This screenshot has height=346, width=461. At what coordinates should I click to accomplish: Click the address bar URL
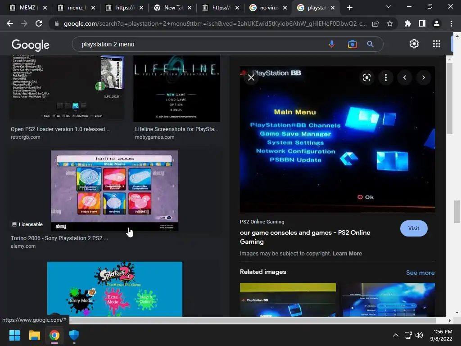click(215, 23)
